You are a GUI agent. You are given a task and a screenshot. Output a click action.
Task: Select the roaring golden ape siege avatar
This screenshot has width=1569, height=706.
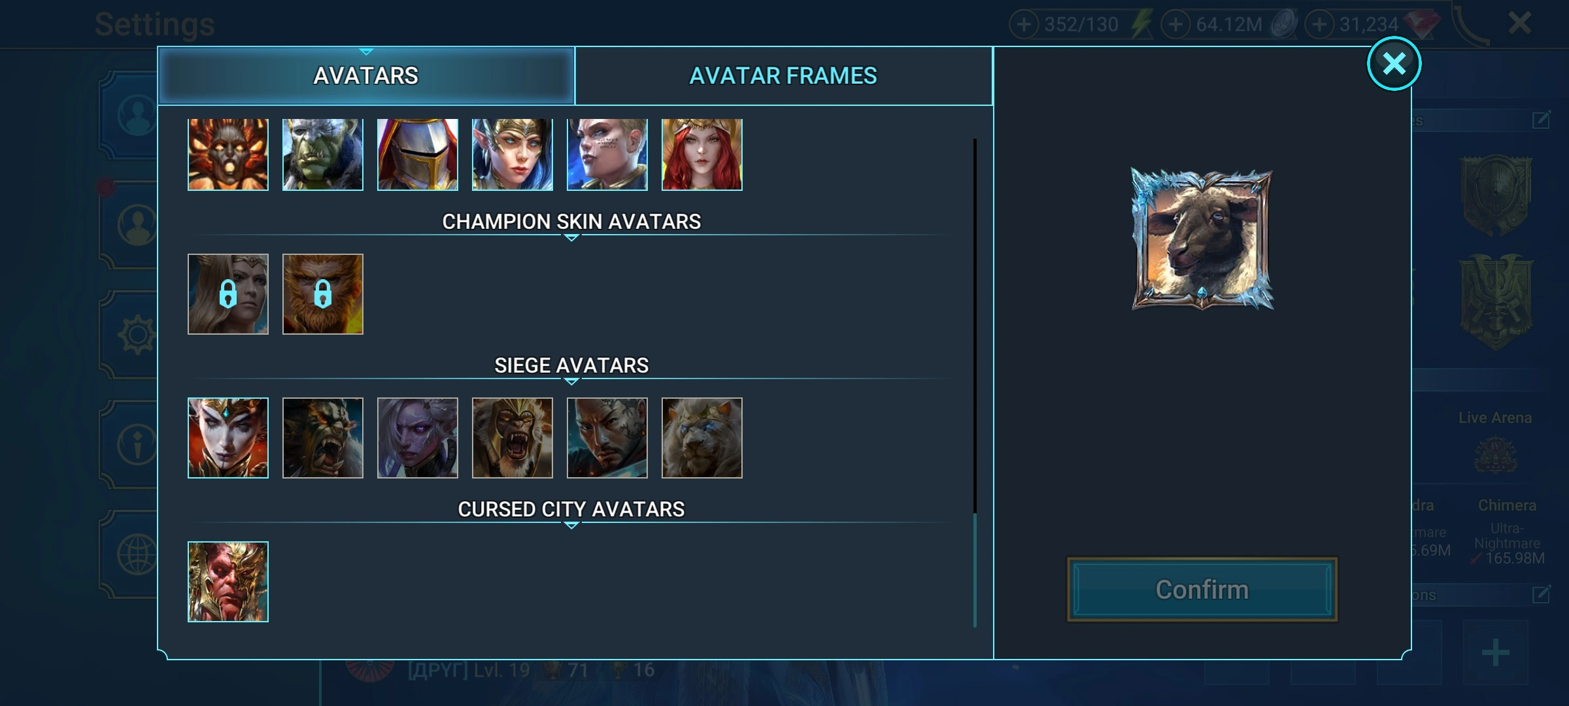click(513, 438)
